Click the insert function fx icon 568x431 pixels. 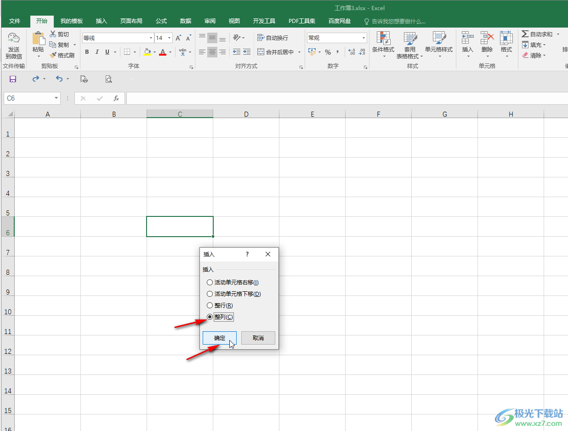click(116, 98)
